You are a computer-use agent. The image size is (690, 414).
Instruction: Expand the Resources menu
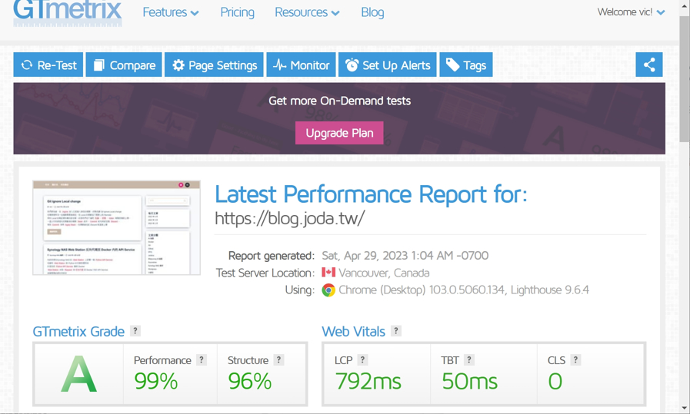tap(307, 12)
